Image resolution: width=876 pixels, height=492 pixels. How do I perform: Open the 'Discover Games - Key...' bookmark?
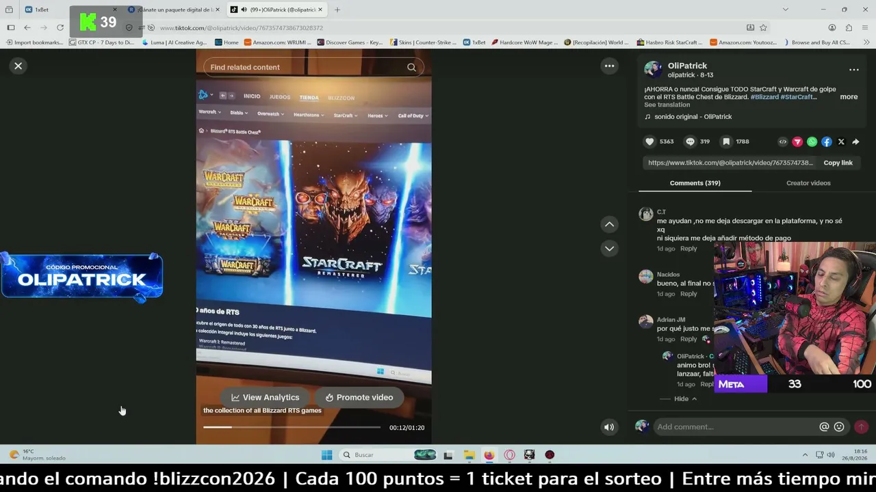(350, 42)
